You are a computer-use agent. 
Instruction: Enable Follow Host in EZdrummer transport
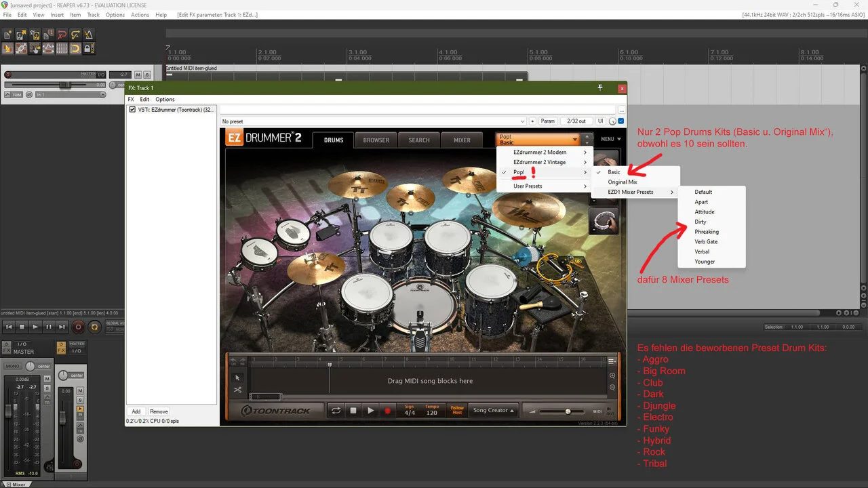pos(458,410)
